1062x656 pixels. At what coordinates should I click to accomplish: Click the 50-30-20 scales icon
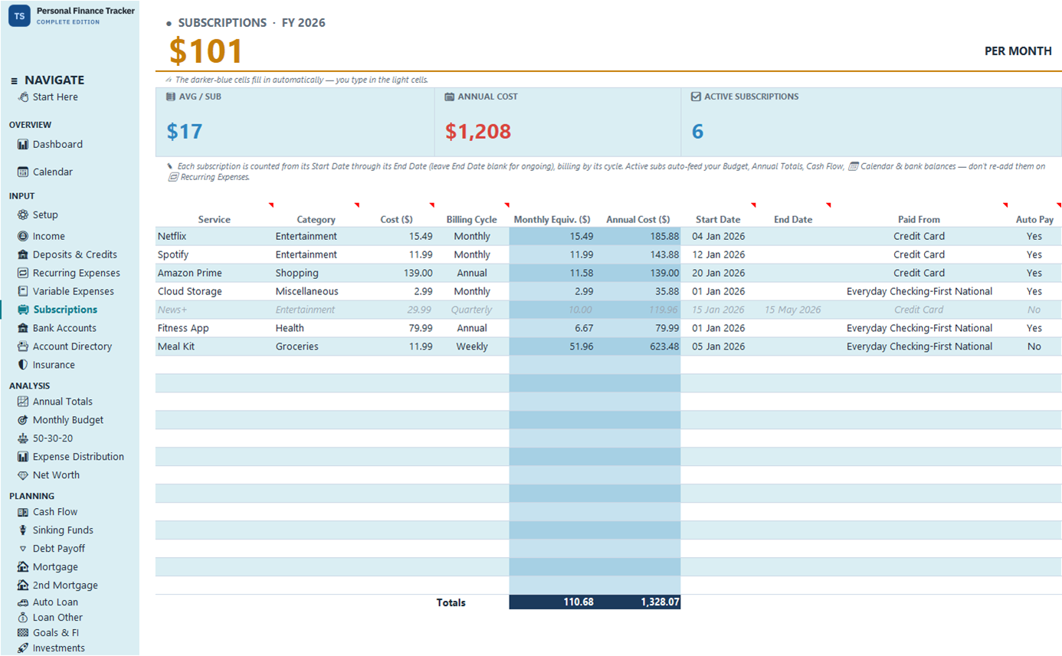(23, 439)
